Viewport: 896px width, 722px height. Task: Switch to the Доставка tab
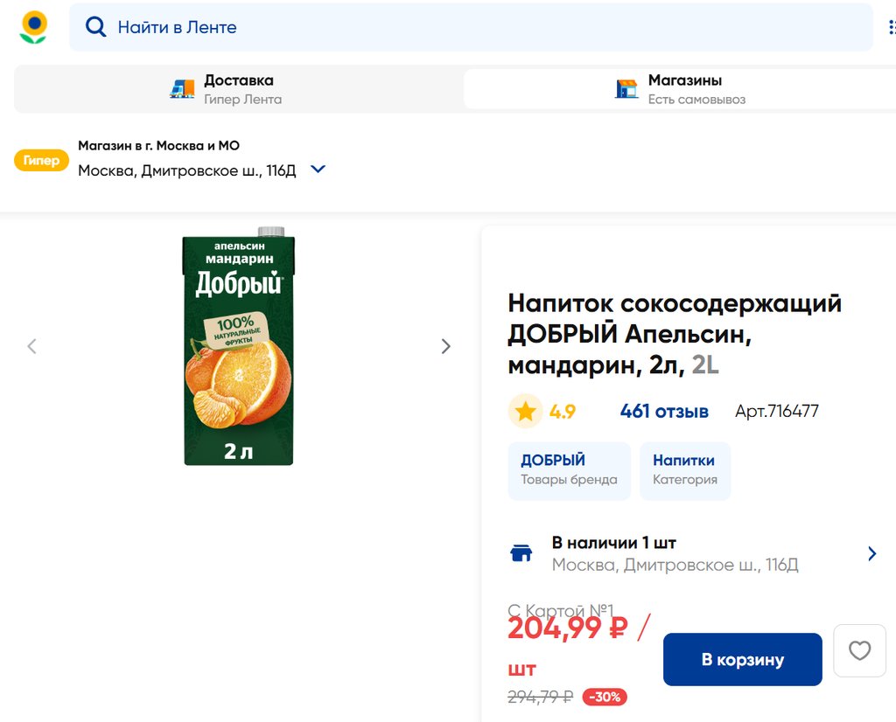[x=238, y=88]
